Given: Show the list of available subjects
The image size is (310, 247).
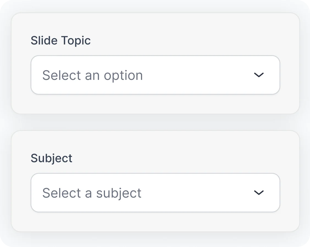Looking at the screenshot, I should point(155,193).
